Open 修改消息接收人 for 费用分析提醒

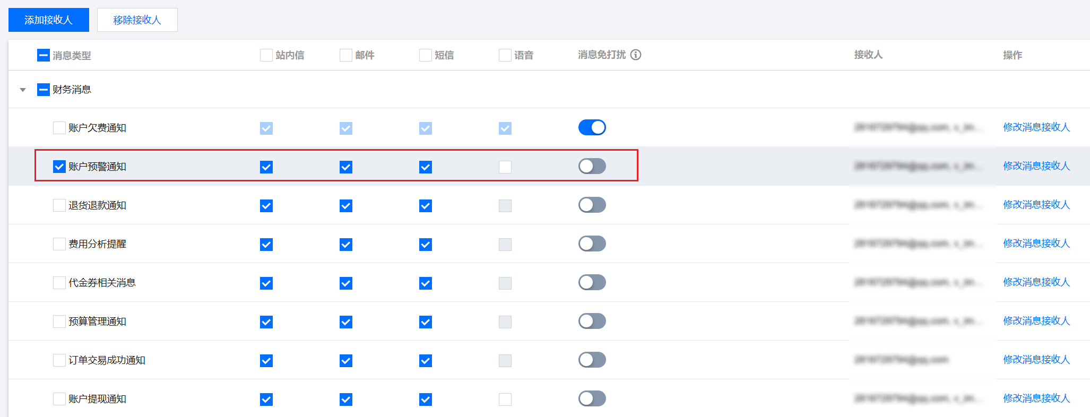pos(1036,244)
